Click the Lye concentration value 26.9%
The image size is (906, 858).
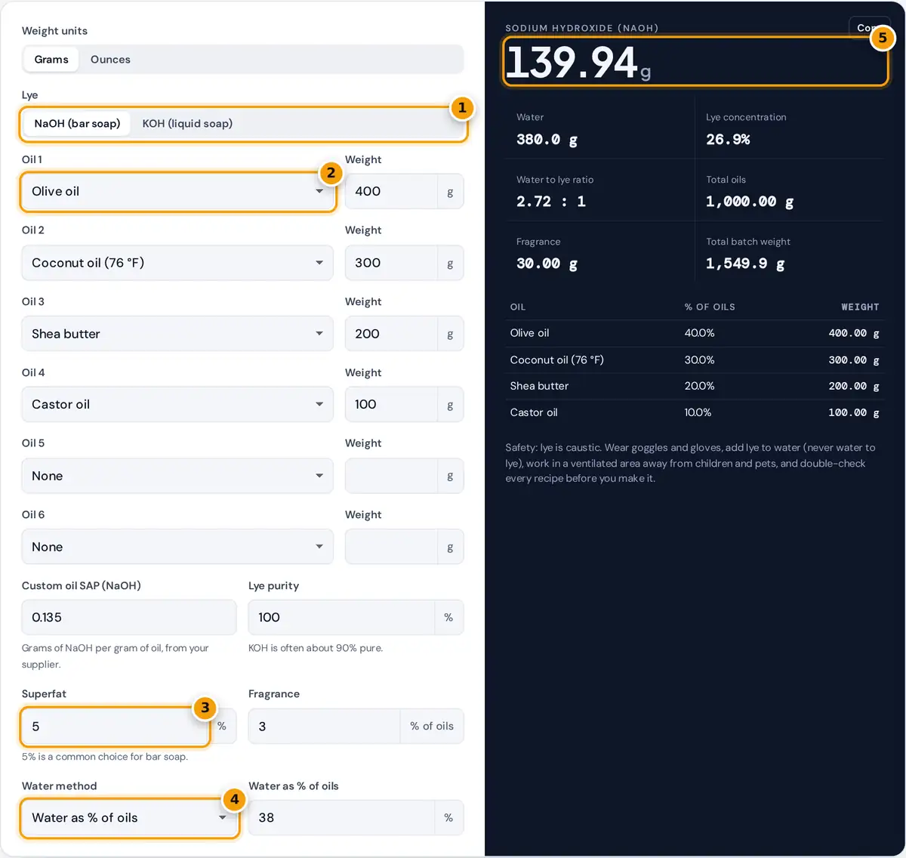point(728,140)
